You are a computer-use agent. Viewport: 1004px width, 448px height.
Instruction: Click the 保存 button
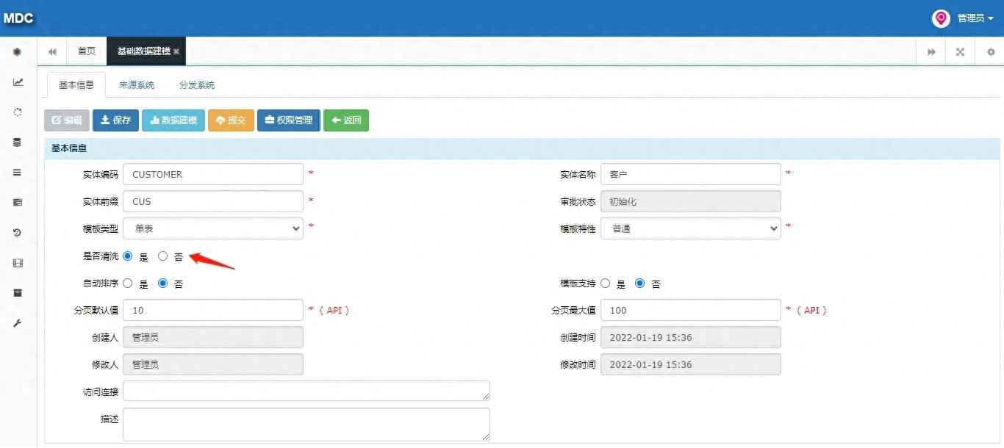click(x=115, y=120)
